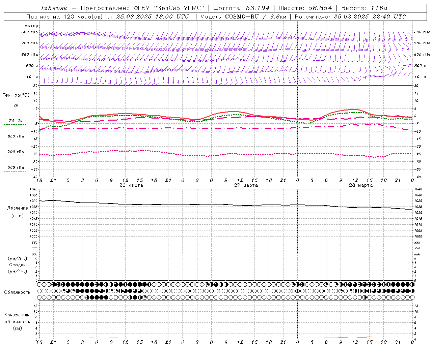Click the 10 м wind level label on left
This screenshot has height=345, width=432.
pyautogui.click(x=32, y=77)
